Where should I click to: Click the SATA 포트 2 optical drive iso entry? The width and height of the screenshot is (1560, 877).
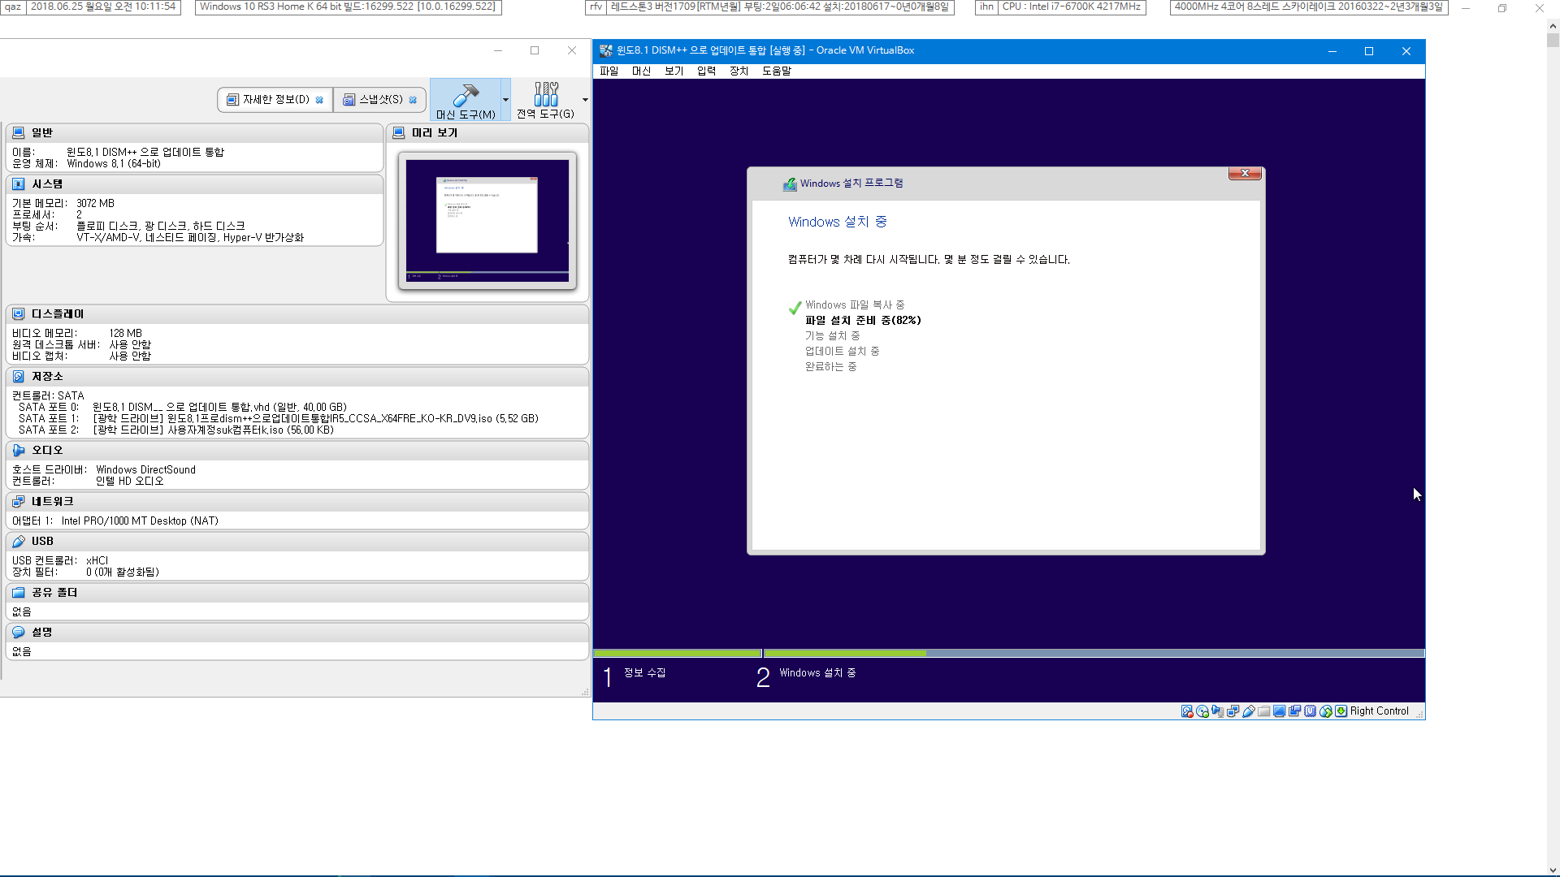click(x=213, y=430)
